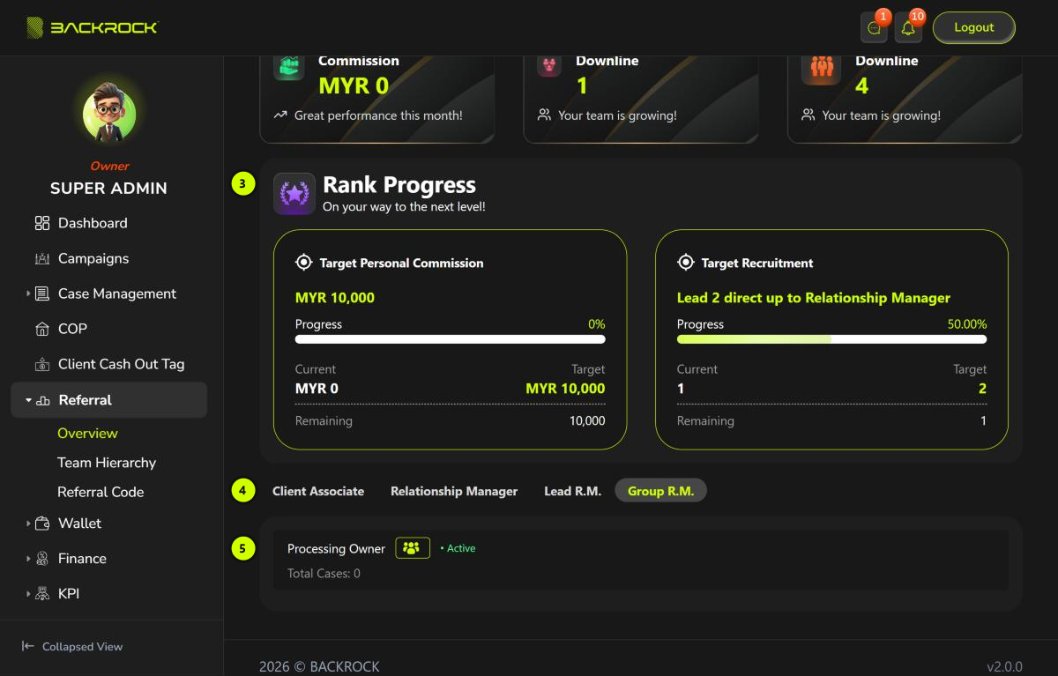Image resolution: width=1058 pixels, height=676 pixels.
Task: Click the Wallet sidebar icon
Action: [42, 524]
